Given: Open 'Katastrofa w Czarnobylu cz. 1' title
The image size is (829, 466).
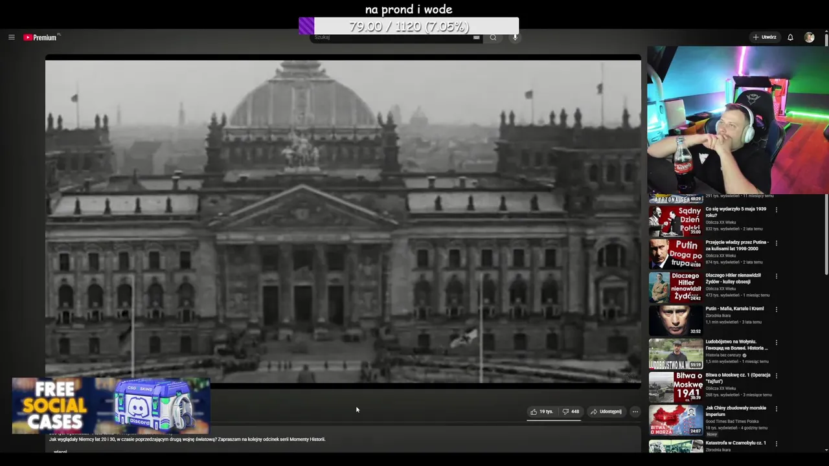Looking at the screenshot, I should (x=736, y=443).
